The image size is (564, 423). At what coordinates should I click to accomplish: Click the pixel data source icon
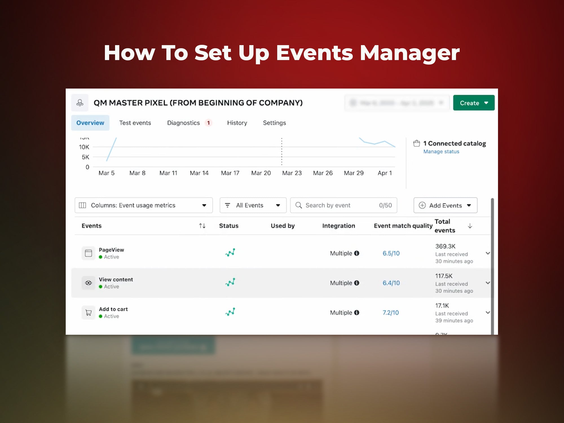pos(80,103)
